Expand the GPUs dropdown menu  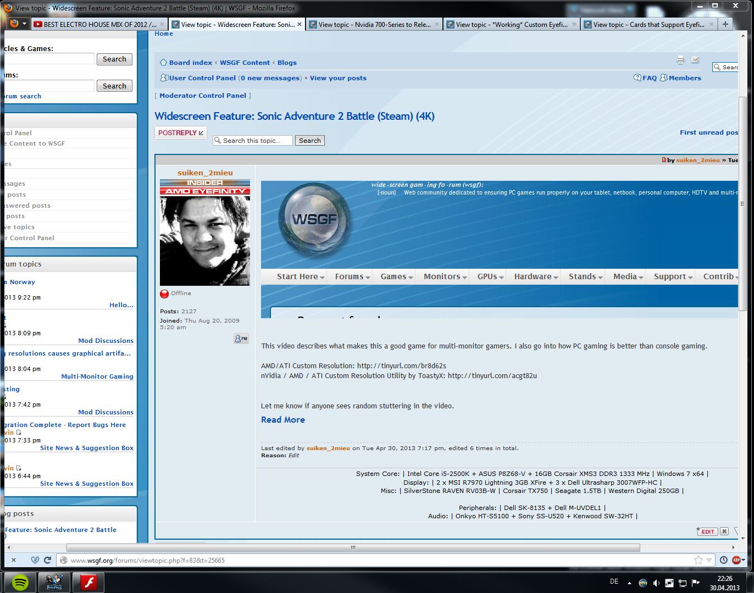click(x=490, y=276)
